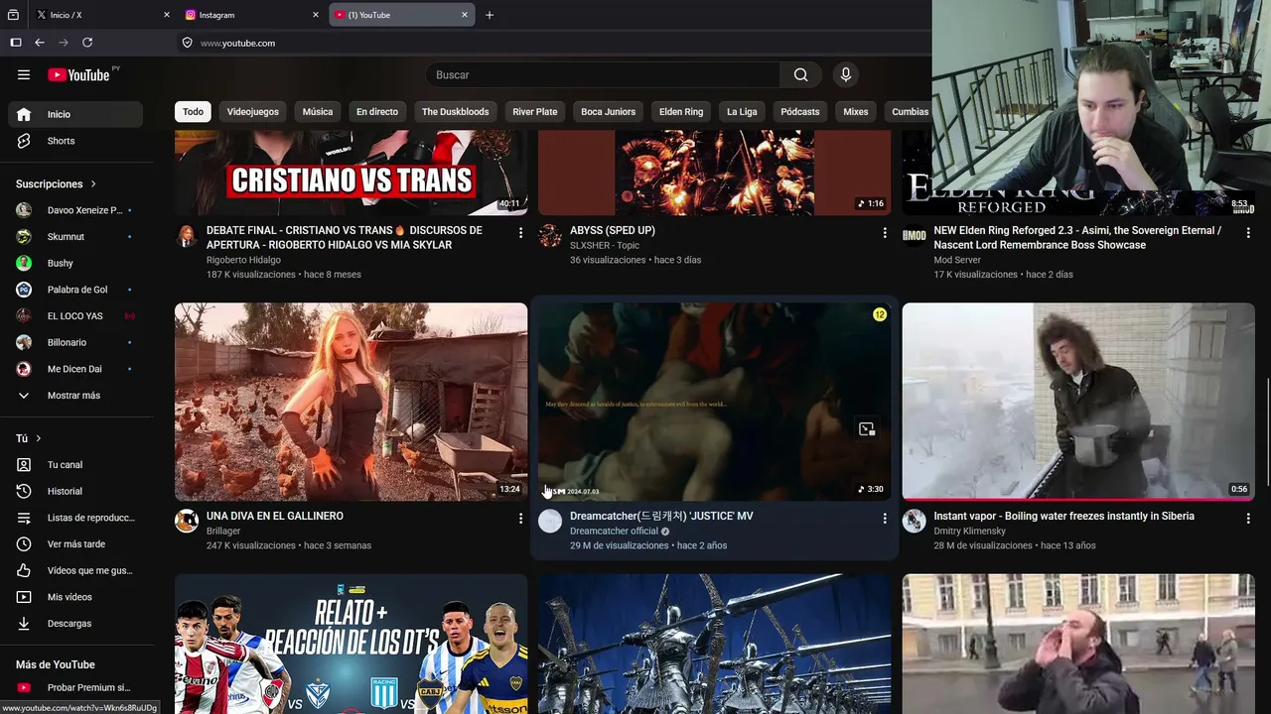This screenshot has width=1271, height=714.
Task: Filter by River Plate chip
Action: 535,112
